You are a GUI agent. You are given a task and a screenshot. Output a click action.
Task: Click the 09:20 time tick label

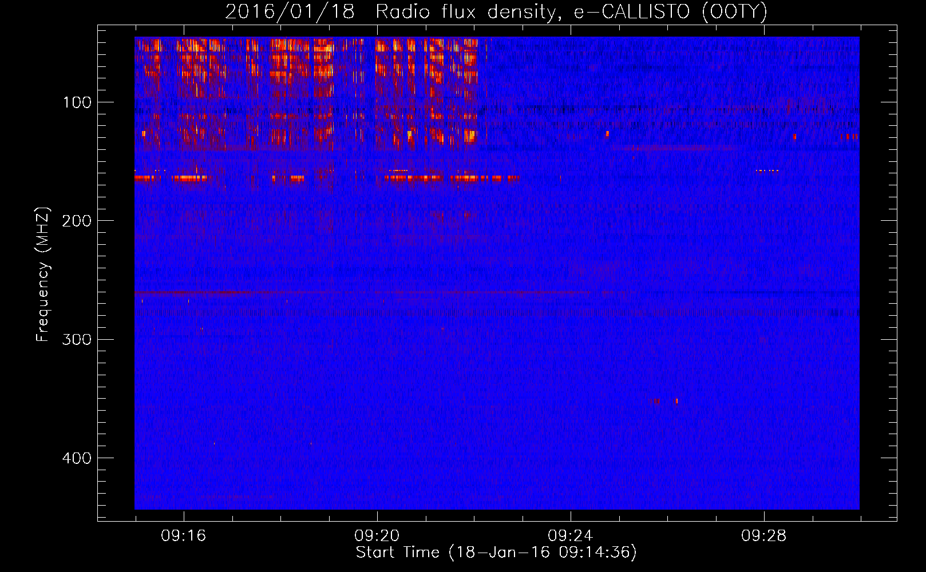[377, 536]
